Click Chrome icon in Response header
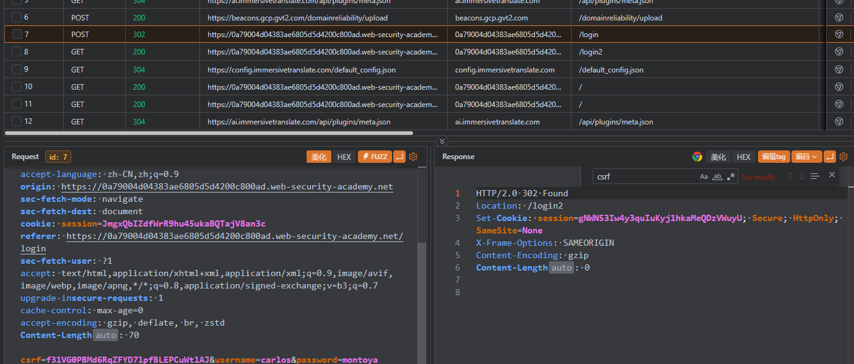Viewport: 854px width, 364px height. (x=697, y=157)
